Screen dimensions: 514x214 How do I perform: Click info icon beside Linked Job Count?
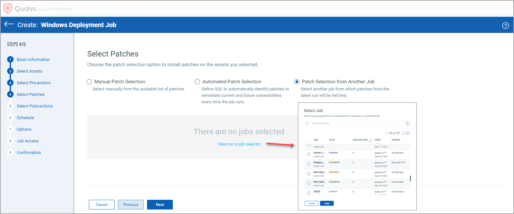point(371,140)
